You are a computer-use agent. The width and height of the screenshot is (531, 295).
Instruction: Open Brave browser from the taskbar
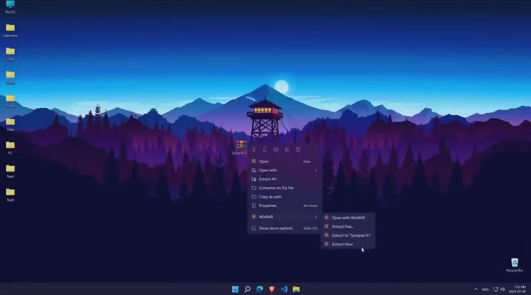[x=272, y=289]
